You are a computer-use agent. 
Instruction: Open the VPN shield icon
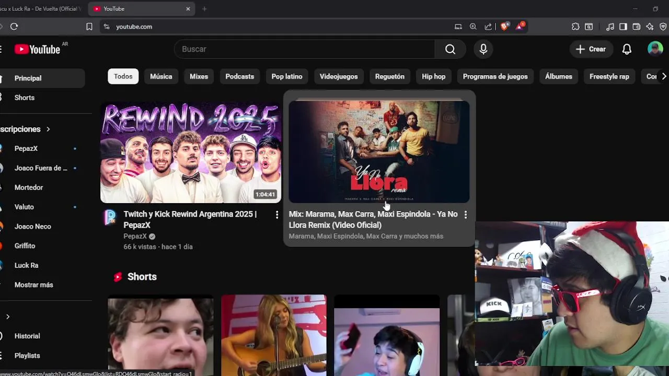(663, 27)
